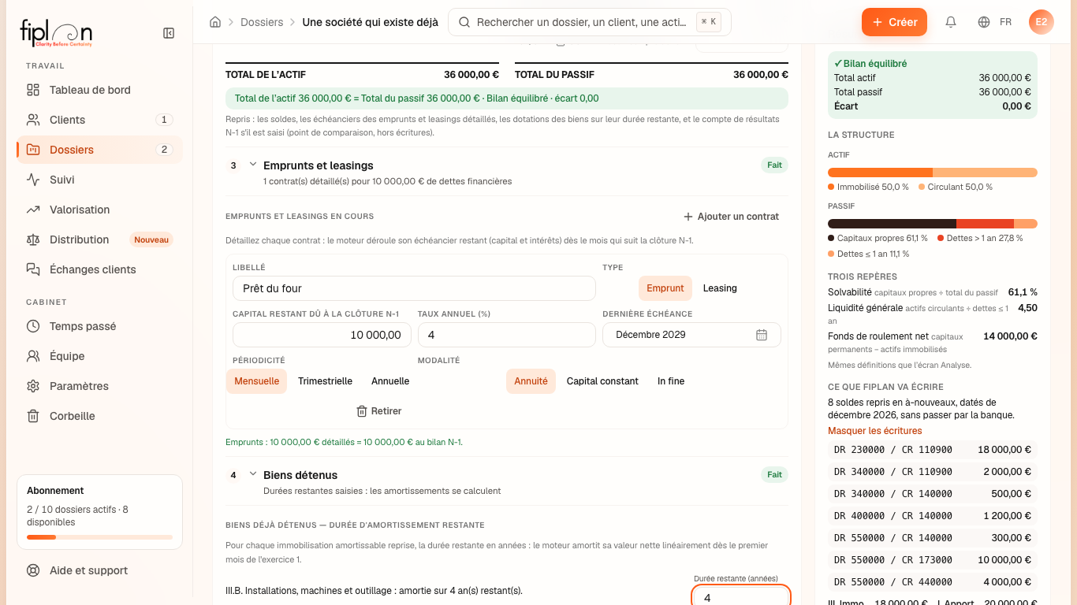This screenshot has width=1077, height=605.
Task: Click the Tableau de bord icon
Action: click(33, 90)
